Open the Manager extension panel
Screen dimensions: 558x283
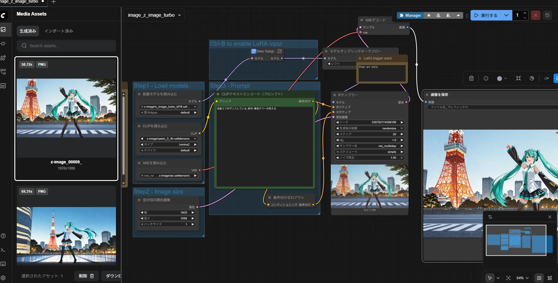tap(410, 15)
